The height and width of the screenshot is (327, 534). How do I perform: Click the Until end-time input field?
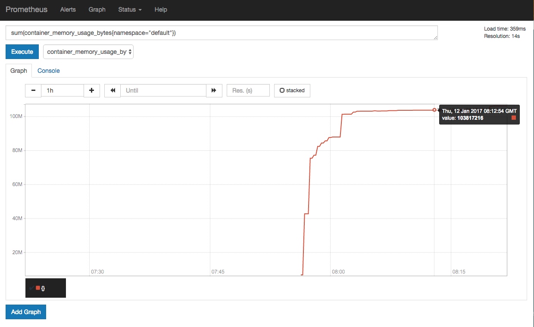163,90
